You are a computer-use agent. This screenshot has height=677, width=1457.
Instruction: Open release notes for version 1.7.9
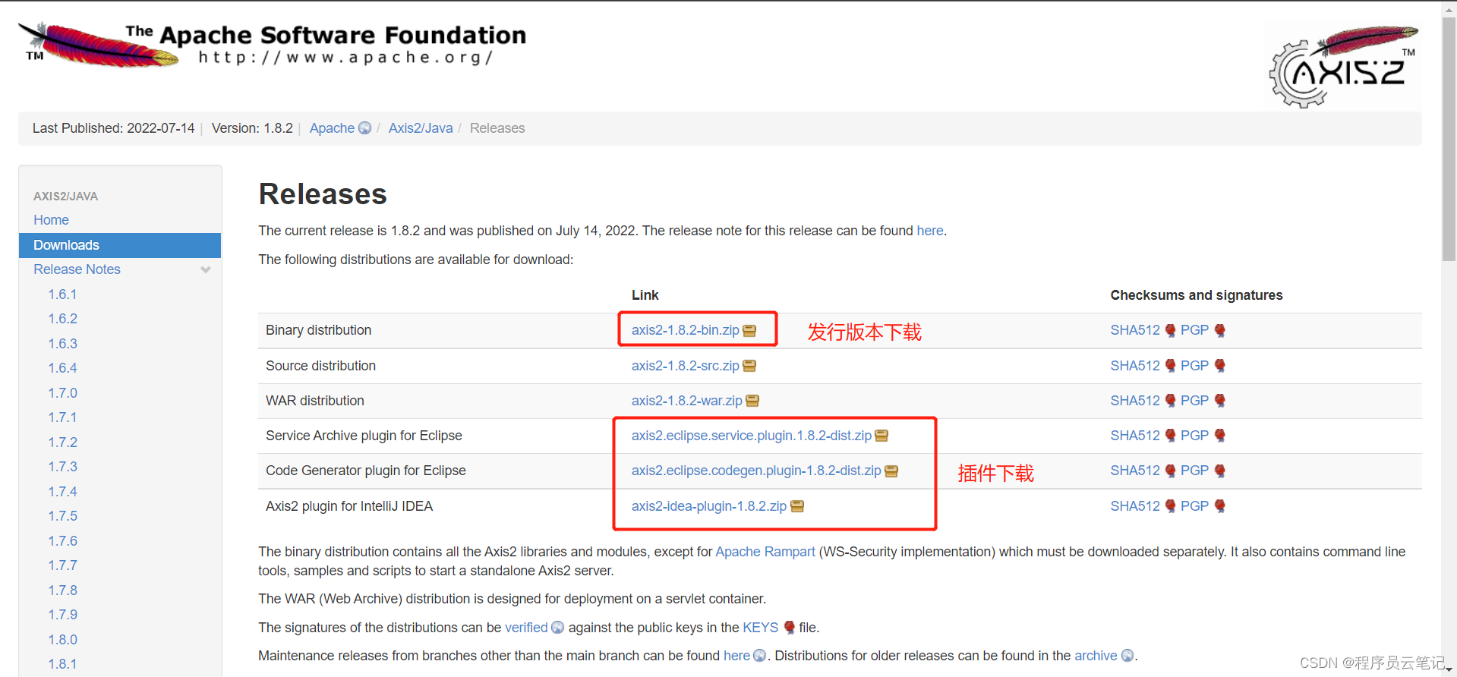coord(63,615)
